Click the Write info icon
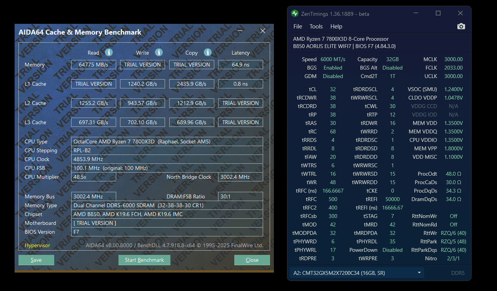This screenshot has height=291, width=497. [159, 52]
